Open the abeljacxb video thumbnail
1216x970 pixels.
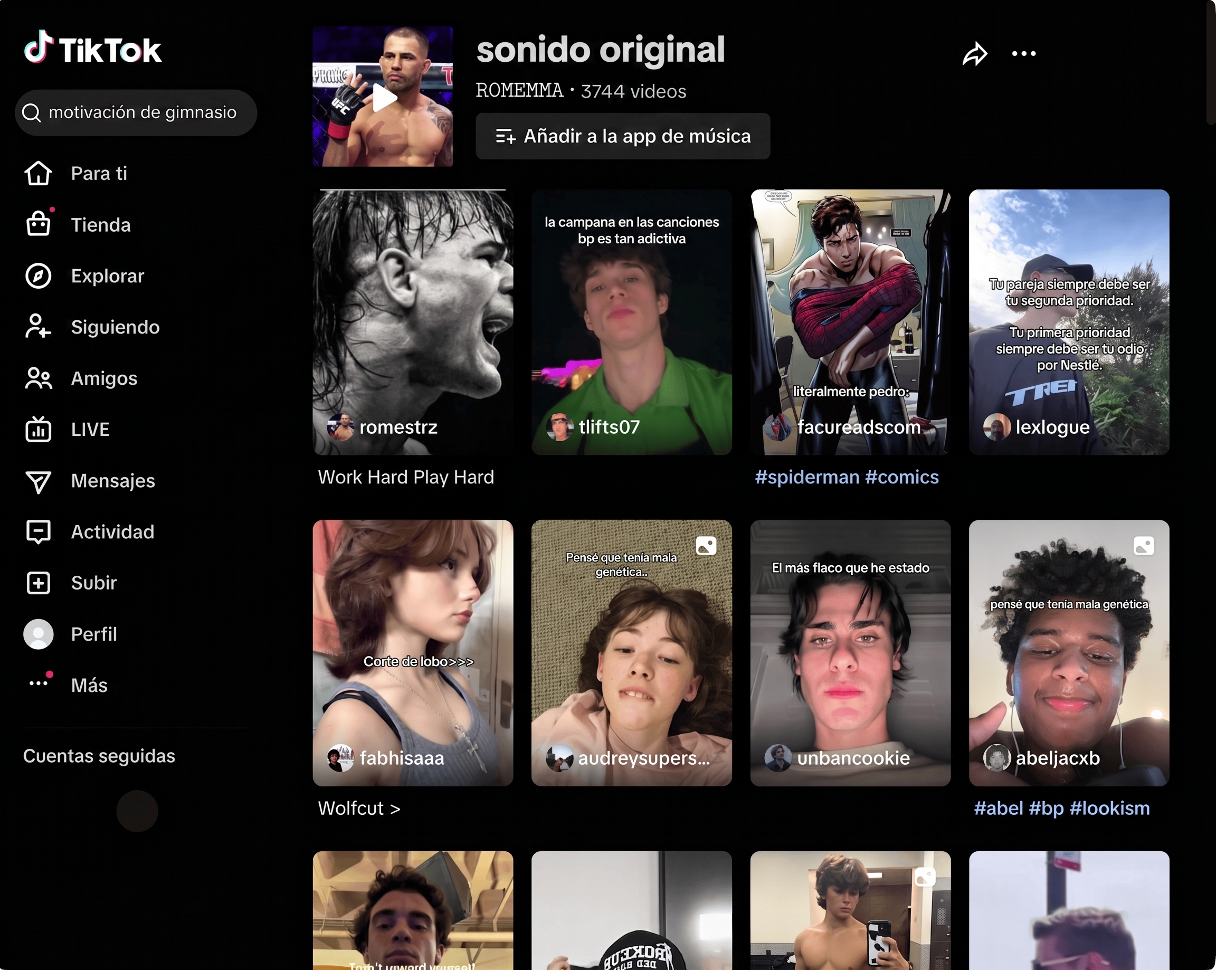(1069, 653)
